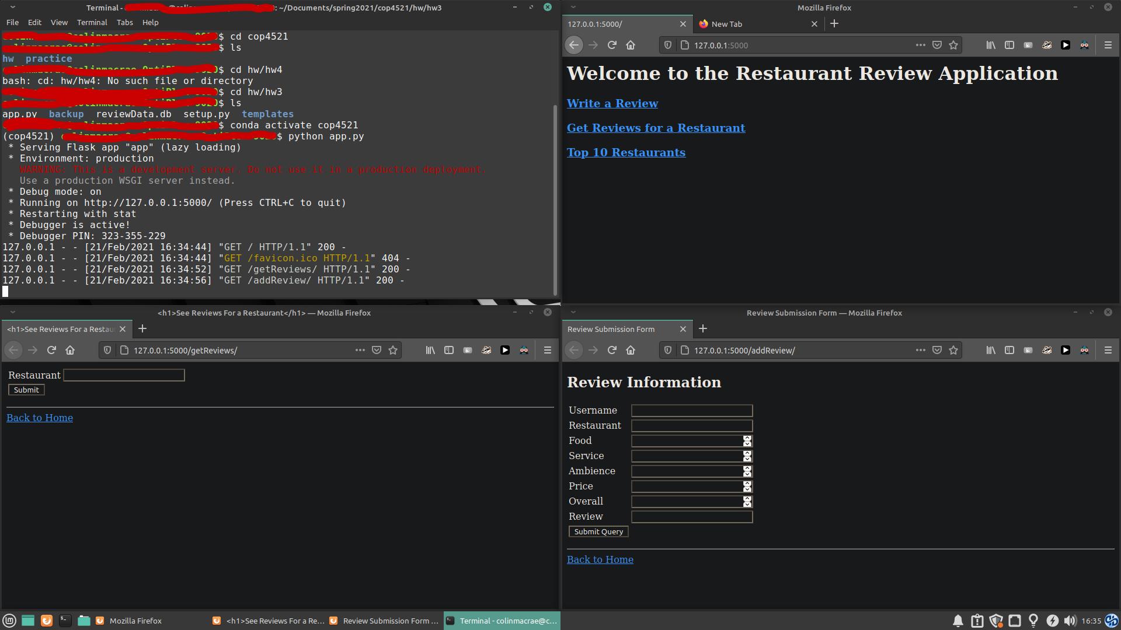Bookmark the addReview page with the star icon
This screenshot has width=1121, height=630.
click(x=953, y=350)
